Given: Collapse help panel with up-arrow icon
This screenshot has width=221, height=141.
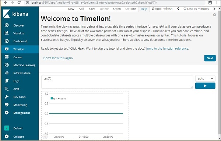Looking at the screenshot, I should click(214, 15).
